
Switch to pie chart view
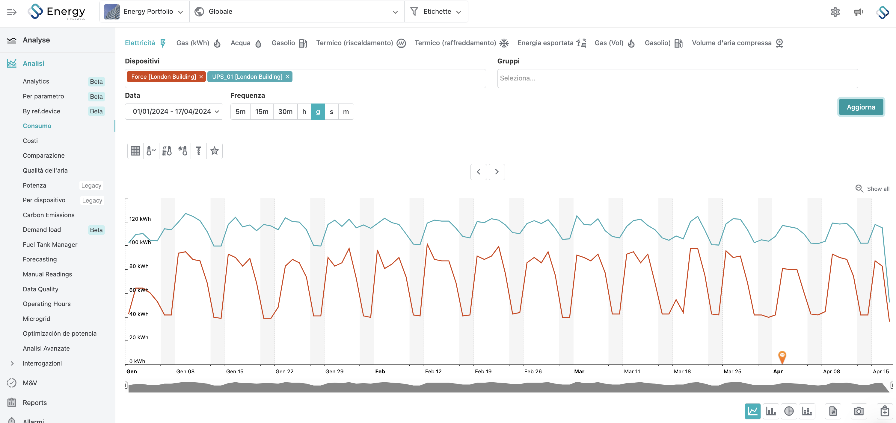click(x=789, y=411)
